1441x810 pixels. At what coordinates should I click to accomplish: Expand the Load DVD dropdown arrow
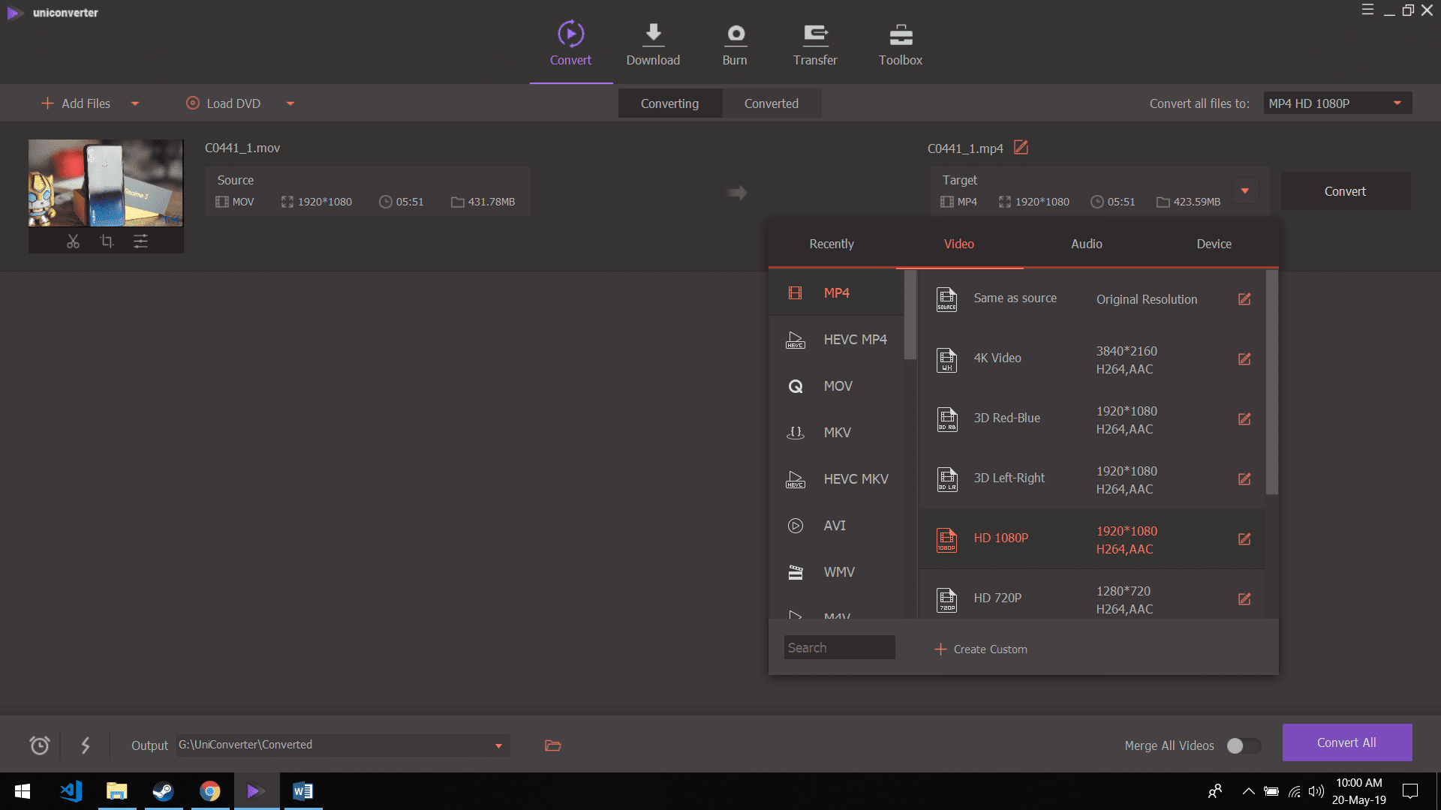click(x=290, y=103)
